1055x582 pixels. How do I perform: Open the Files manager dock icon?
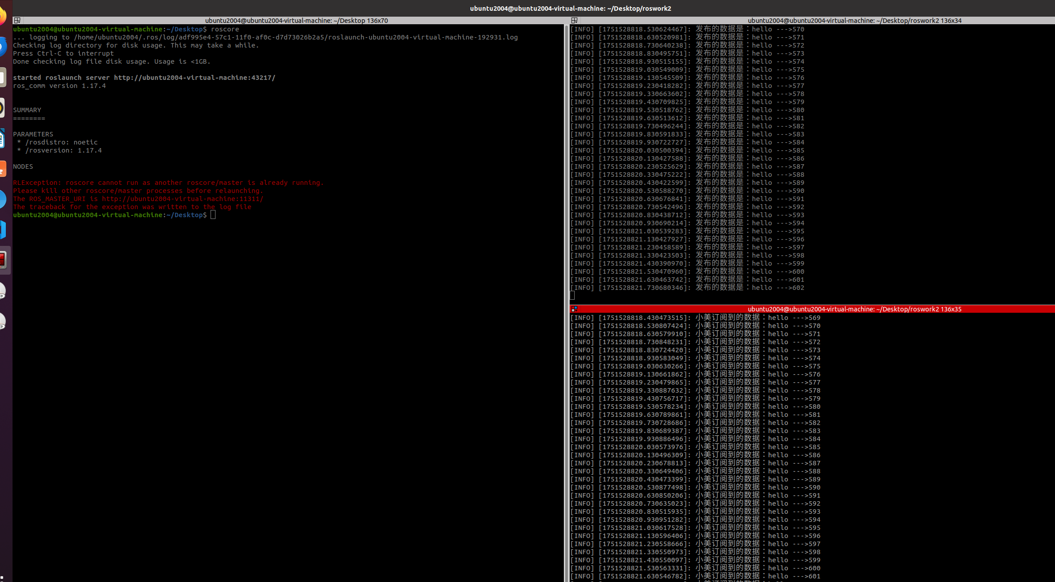[x=2, y=77]
